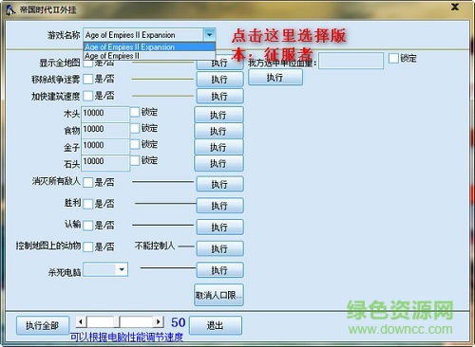Click the 退出 button
The height and width of the screenshot is (347, 475).
(x=216, y=325)
